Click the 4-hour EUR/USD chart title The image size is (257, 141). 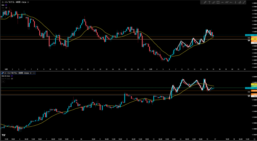14,2
